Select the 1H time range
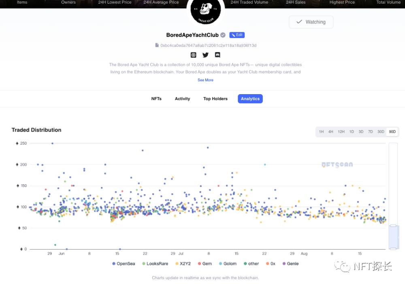 click(x=321, y=132)
